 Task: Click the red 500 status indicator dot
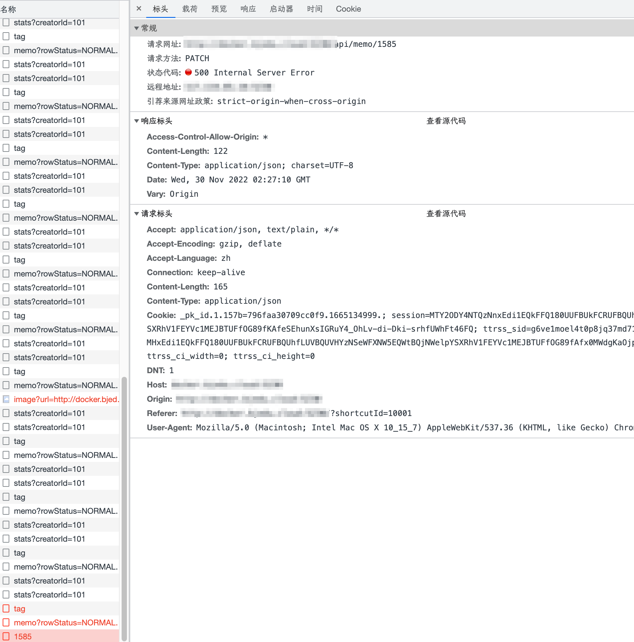(x=188, y=72)
